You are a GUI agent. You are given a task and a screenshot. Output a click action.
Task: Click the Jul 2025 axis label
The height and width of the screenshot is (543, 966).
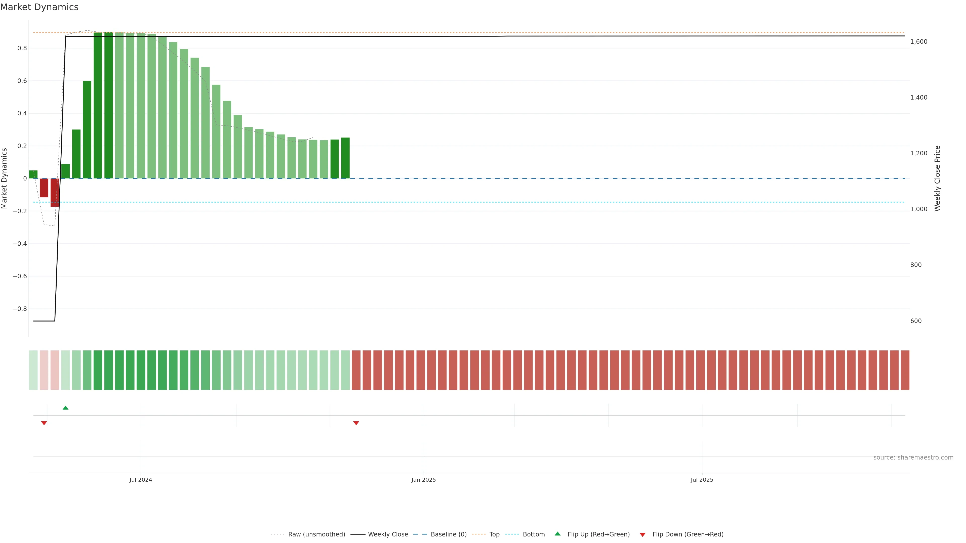(x=702, y=480)
